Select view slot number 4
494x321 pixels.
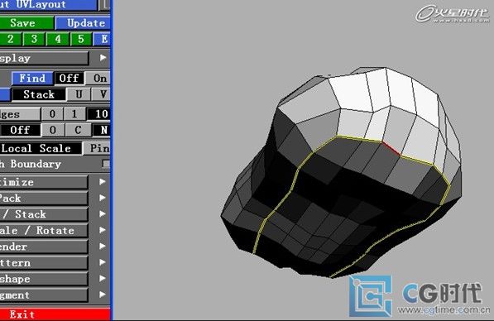[x=58, y=39]
